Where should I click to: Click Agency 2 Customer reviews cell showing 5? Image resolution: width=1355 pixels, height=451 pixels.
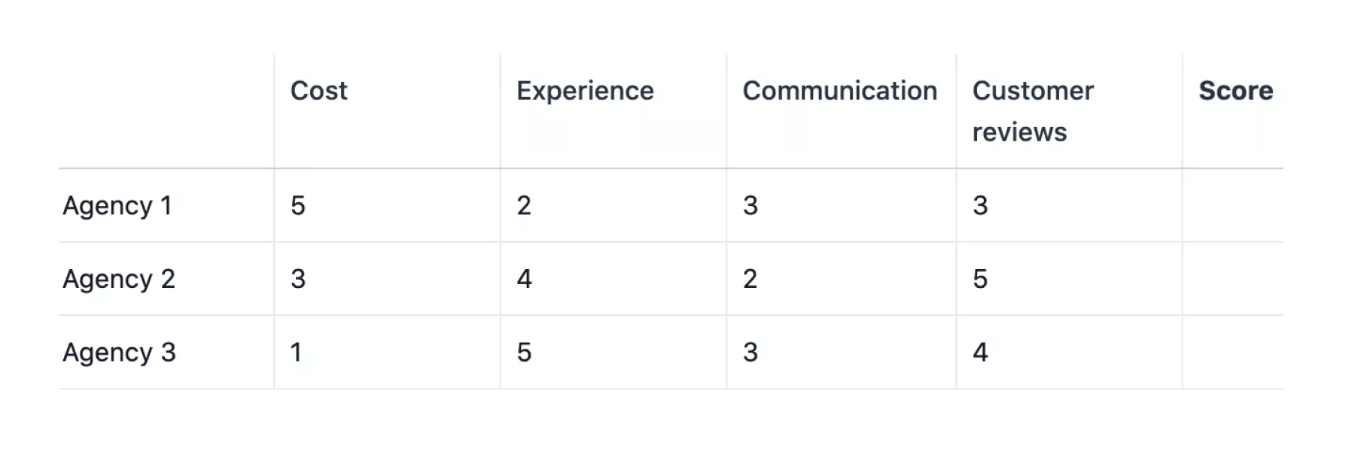pos(1069,279)
